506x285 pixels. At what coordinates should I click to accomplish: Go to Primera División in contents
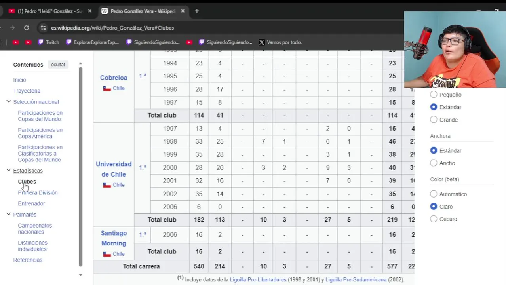coord(38,193)
